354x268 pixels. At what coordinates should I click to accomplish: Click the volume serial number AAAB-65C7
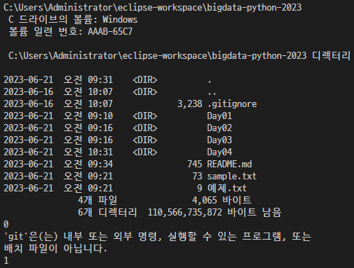click(x=110, y=32)
